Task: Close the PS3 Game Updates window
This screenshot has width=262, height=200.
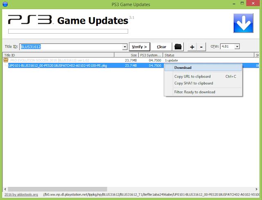Action: 253,3
